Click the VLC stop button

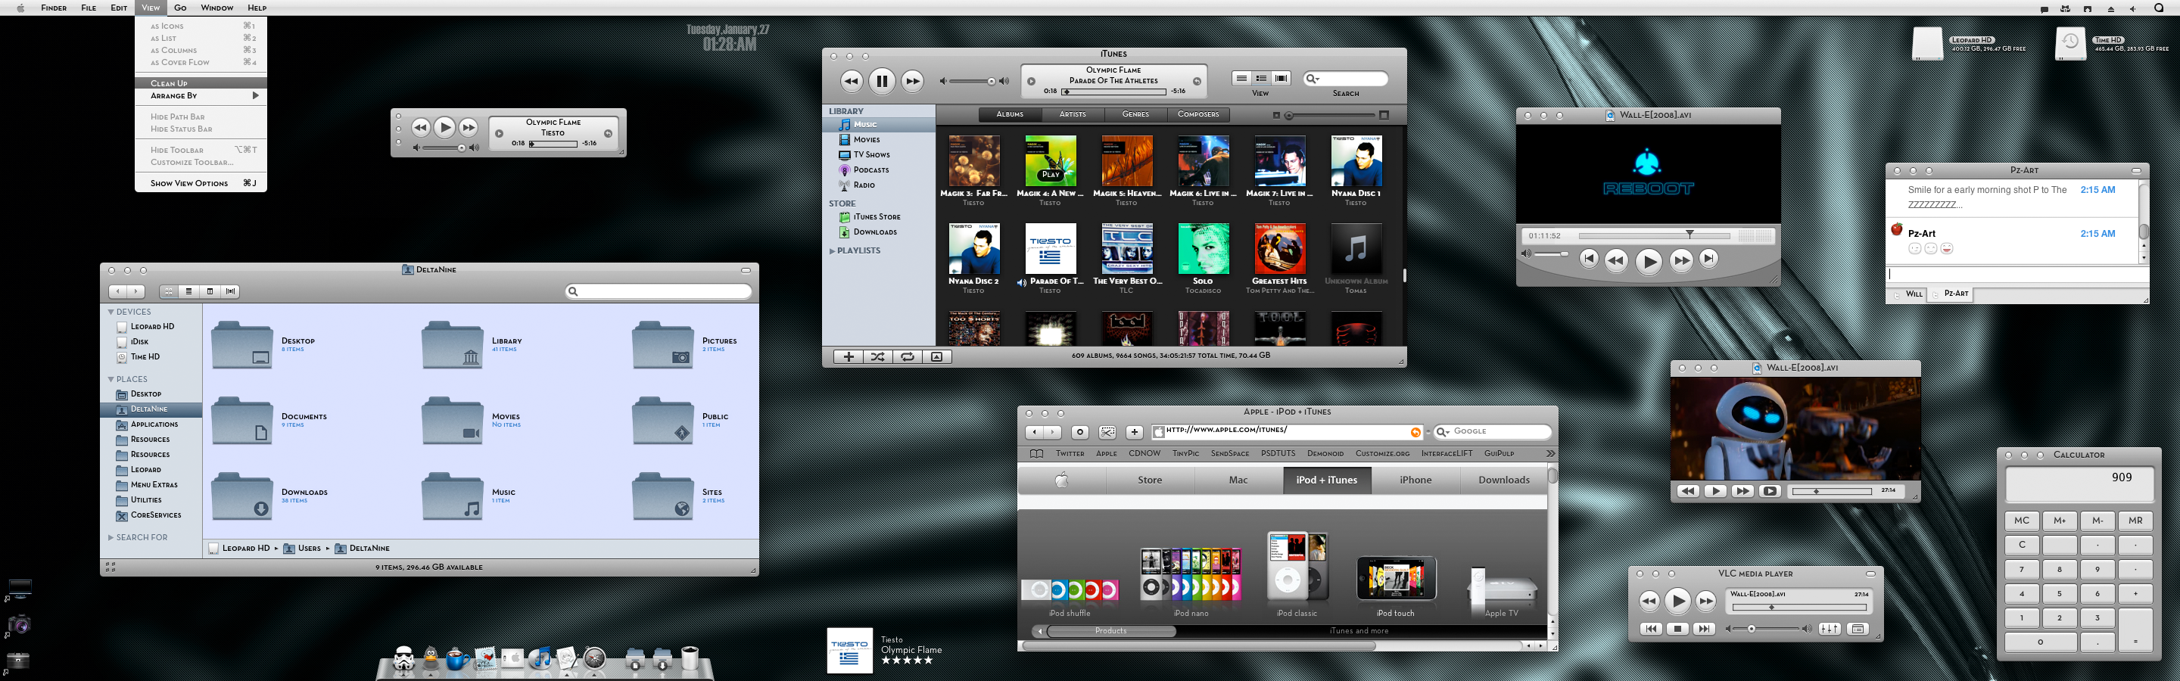1677,629
